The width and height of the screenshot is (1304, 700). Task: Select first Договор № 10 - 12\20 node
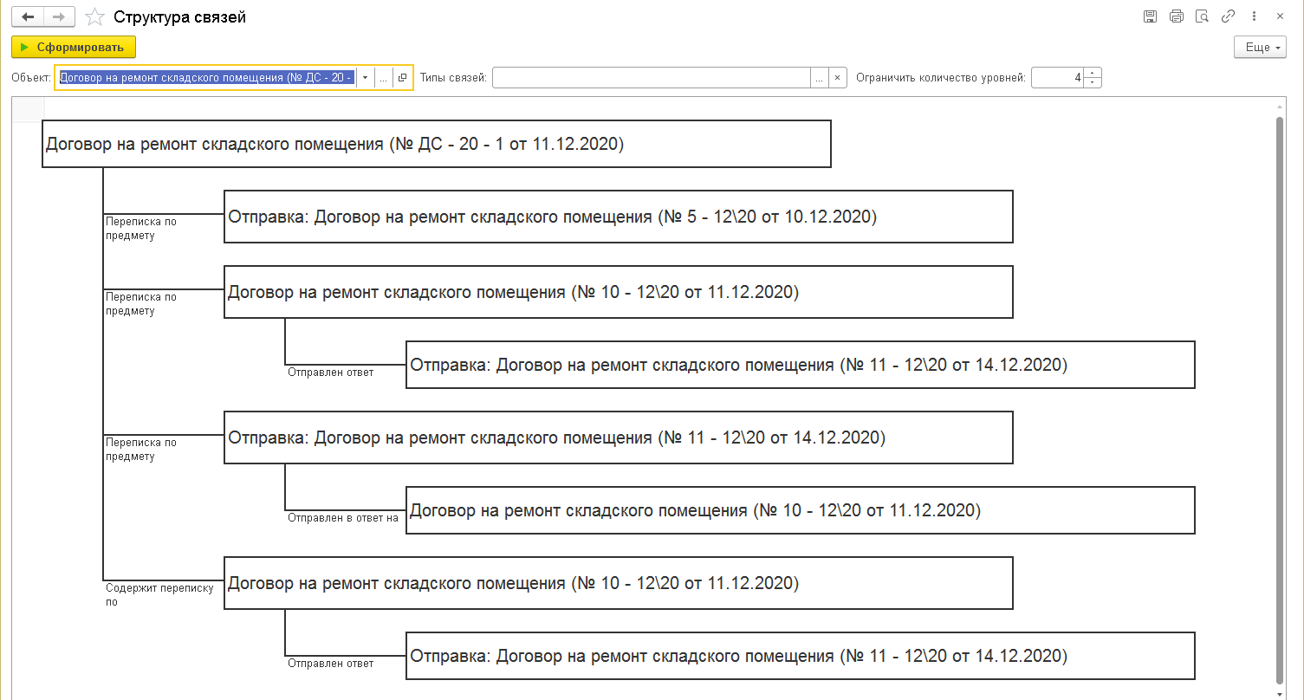tap(619, 292)
